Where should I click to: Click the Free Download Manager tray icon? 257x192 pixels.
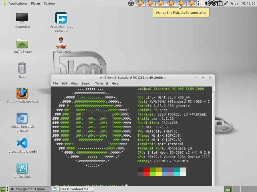[x=202, y=3]
